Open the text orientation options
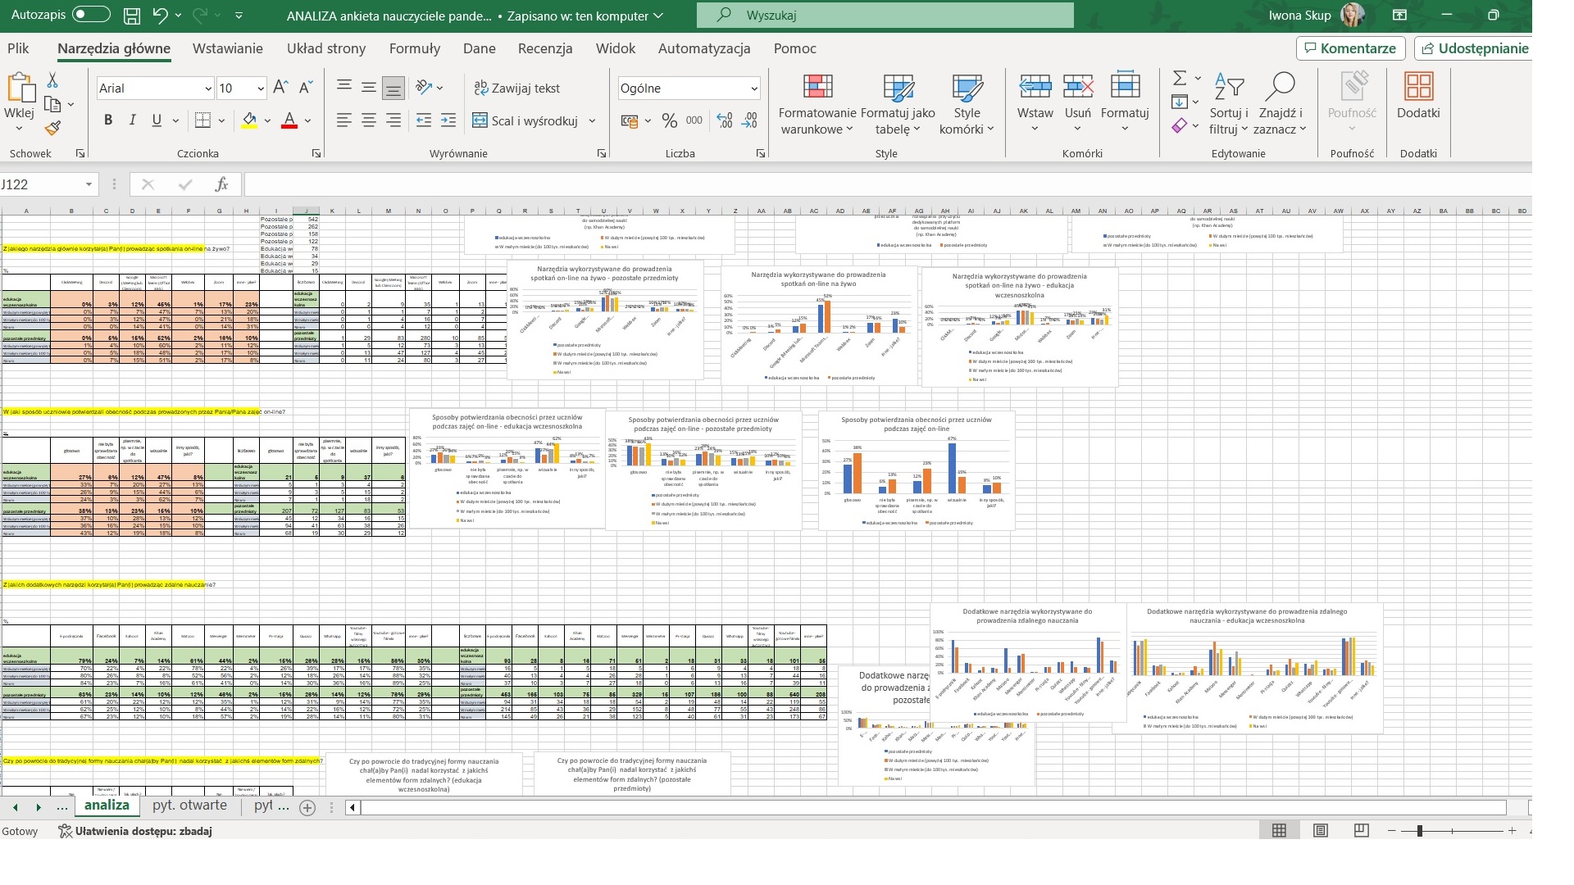 tap(429, 88)
